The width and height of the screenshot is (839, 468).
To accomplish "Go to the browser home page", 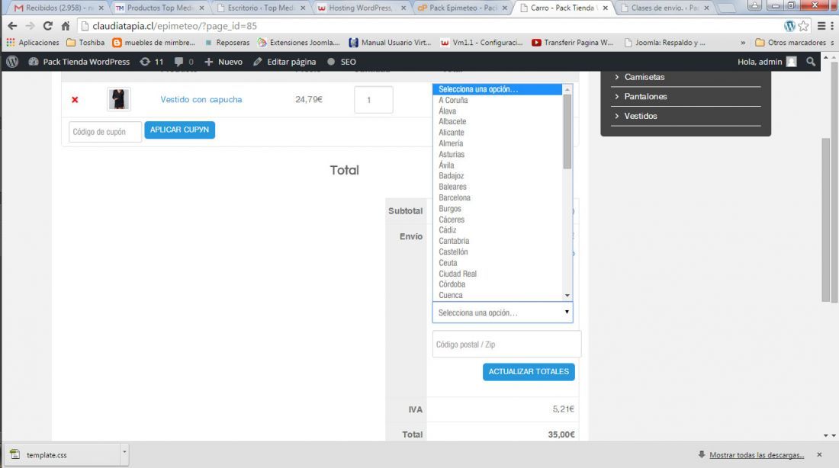I will 66,26.
